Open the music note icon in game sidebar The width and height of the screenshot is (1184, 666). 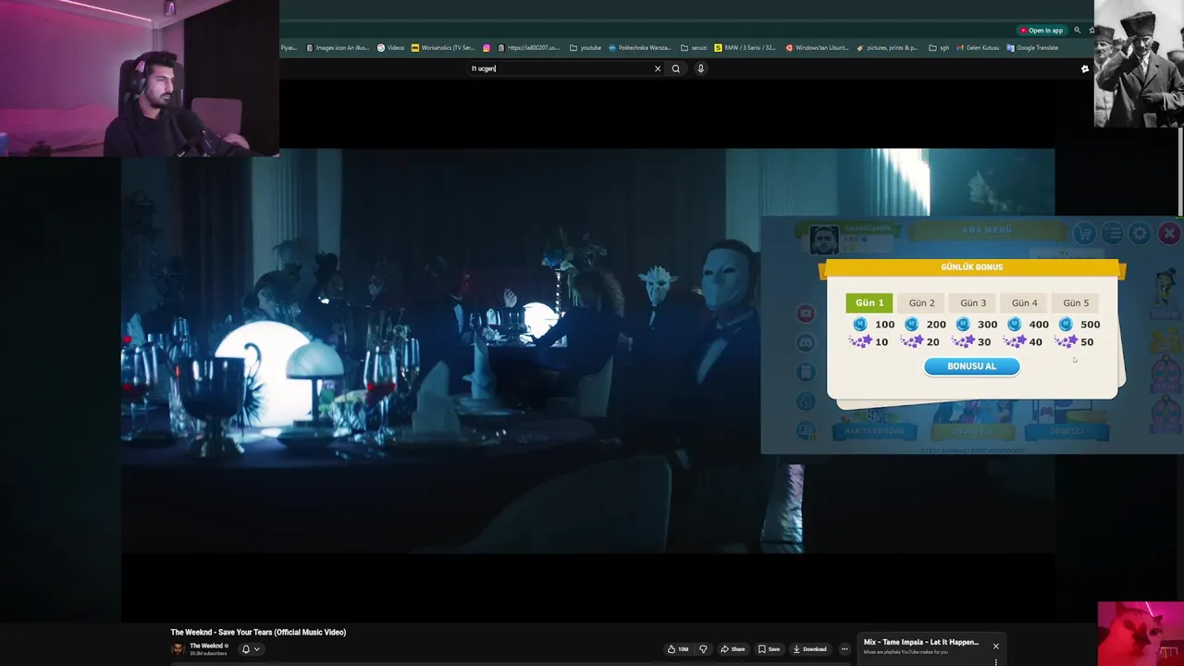click(x=806, y=401)
